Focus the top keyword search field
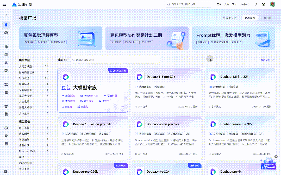Viewport: 281px width, 175px height. coord(188,4)
